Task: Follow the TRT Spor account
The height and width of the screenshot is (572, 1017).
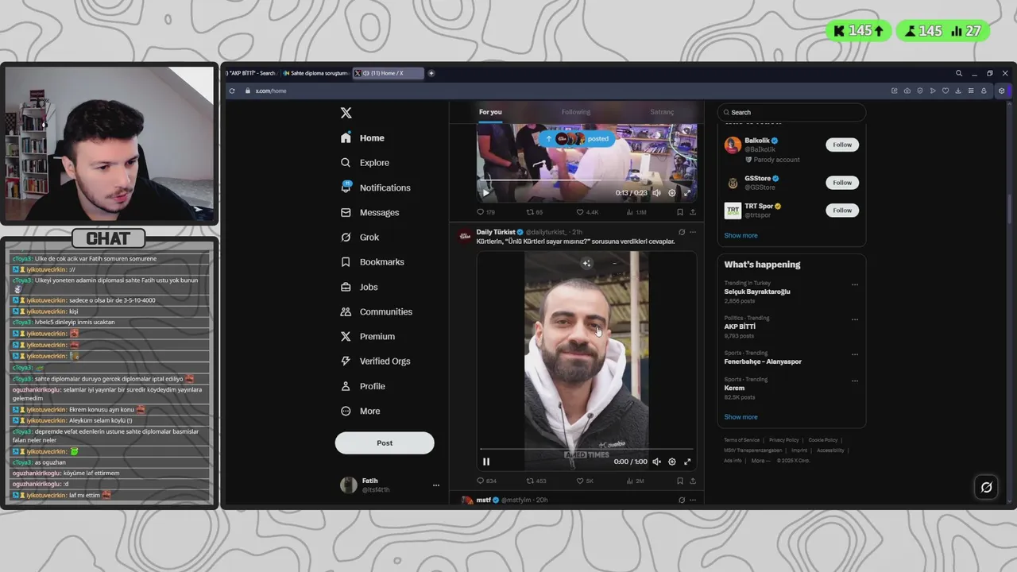Action: coord(842,211)
